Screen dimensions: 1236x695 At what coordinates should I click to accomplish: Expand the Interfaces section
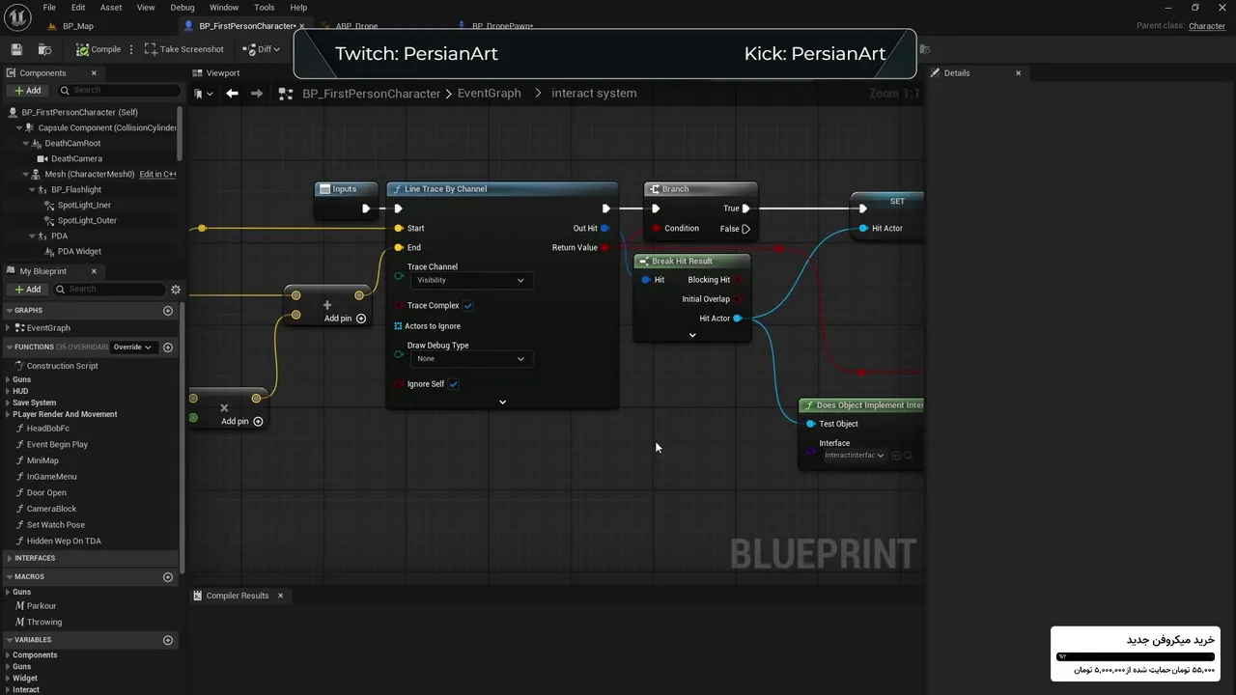[10, 559]
